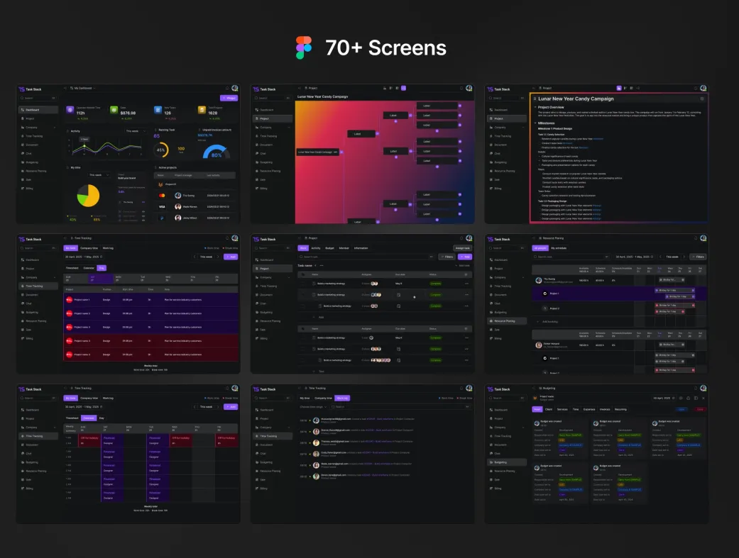Toggle the purple node beside the Lunar New Year root label
The width and height of the screenshot is (739, 558).
pos(343,152)
